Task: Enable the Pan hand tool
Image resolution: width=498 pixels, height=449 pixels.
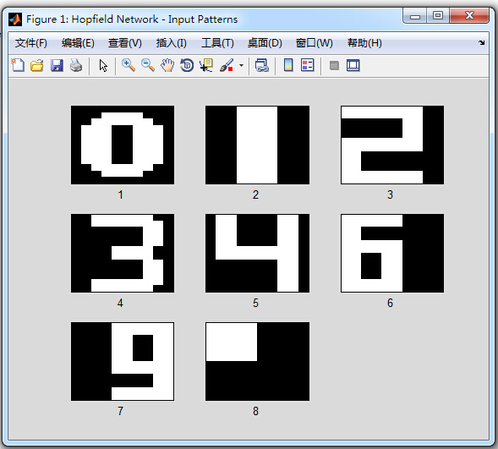Action: pyautogui.click(x=167, y=65)
